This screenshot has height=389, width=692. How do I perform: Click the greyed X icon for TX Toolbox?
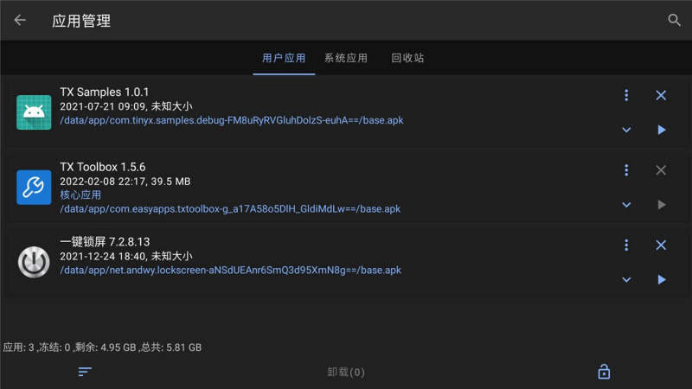tap(661, 170)
